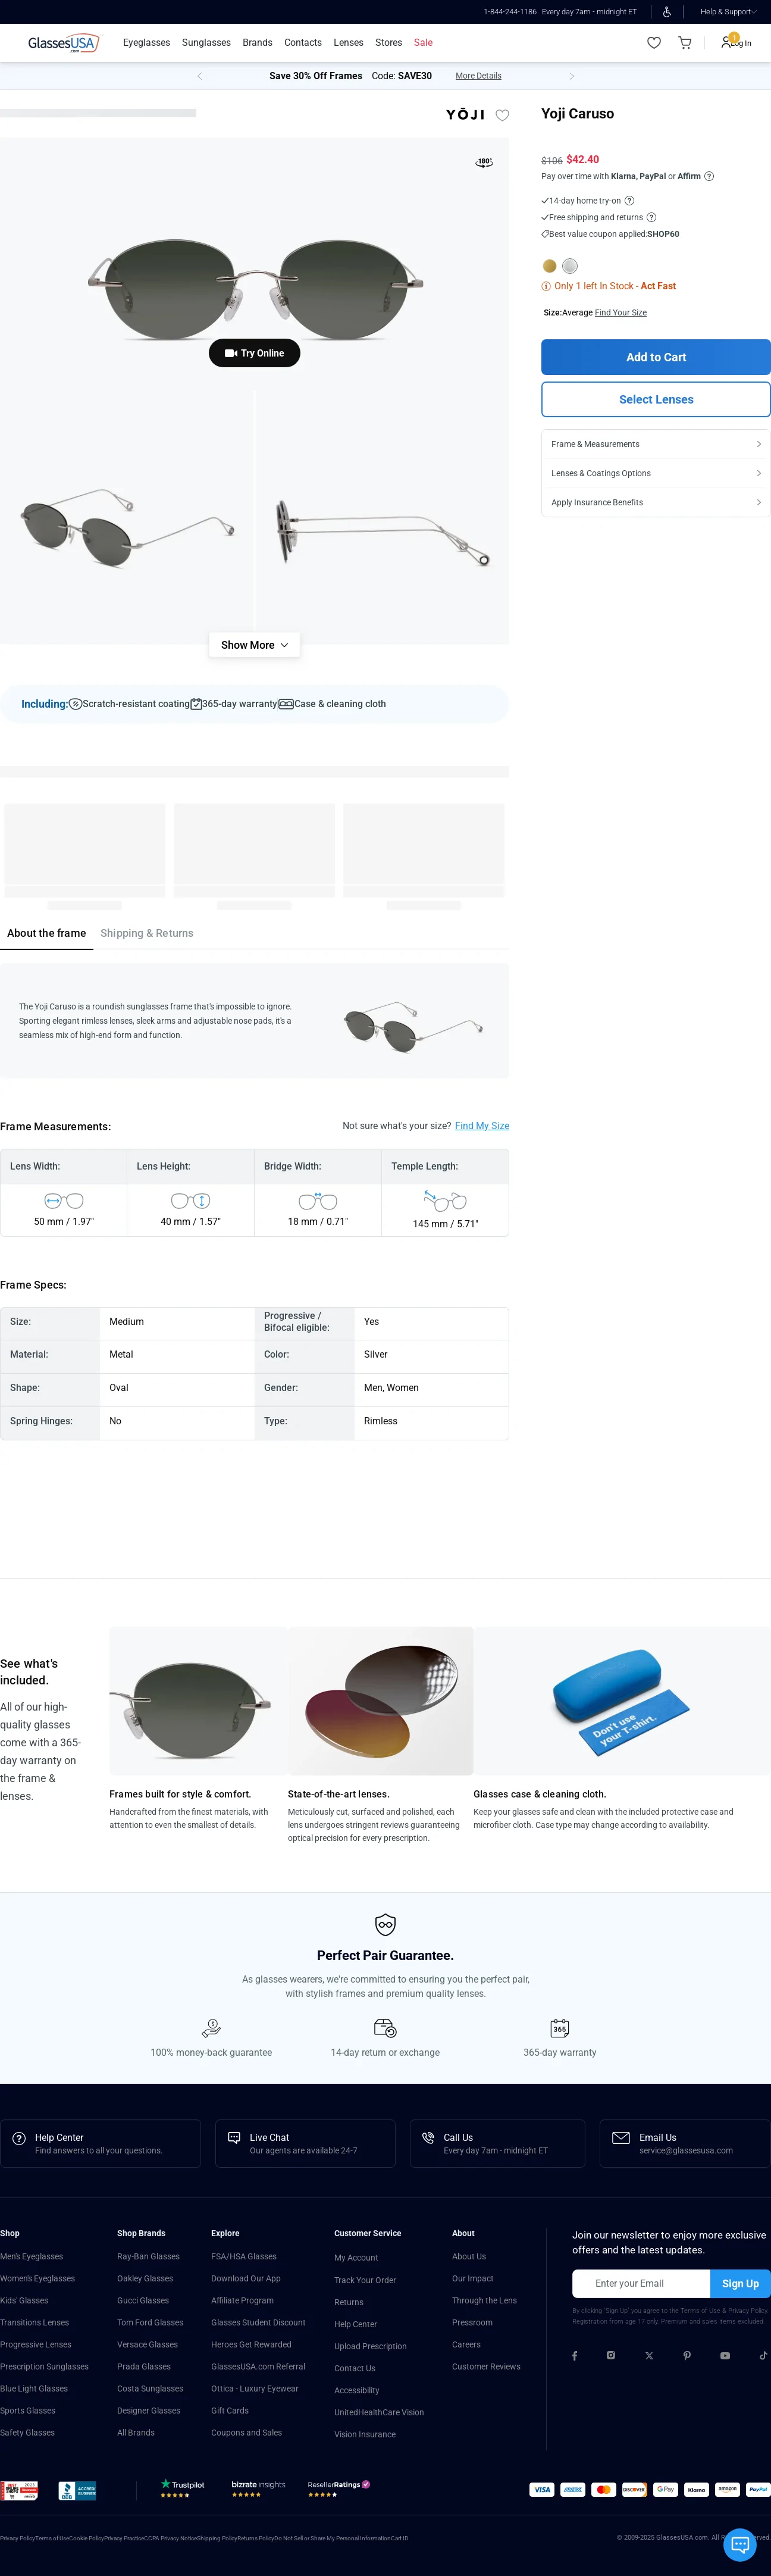Open the accessibility icon in top bar
Screen dimensions: 771x2576
pos(667,12)
